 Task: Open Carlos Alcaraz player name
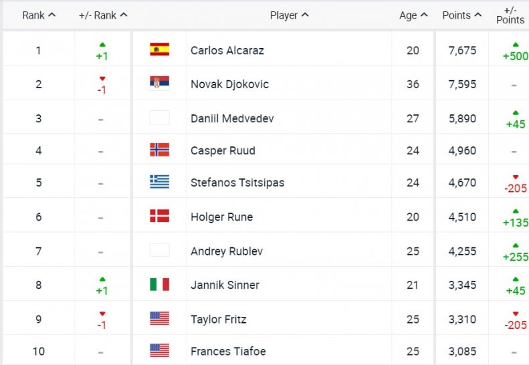[227, 50]
